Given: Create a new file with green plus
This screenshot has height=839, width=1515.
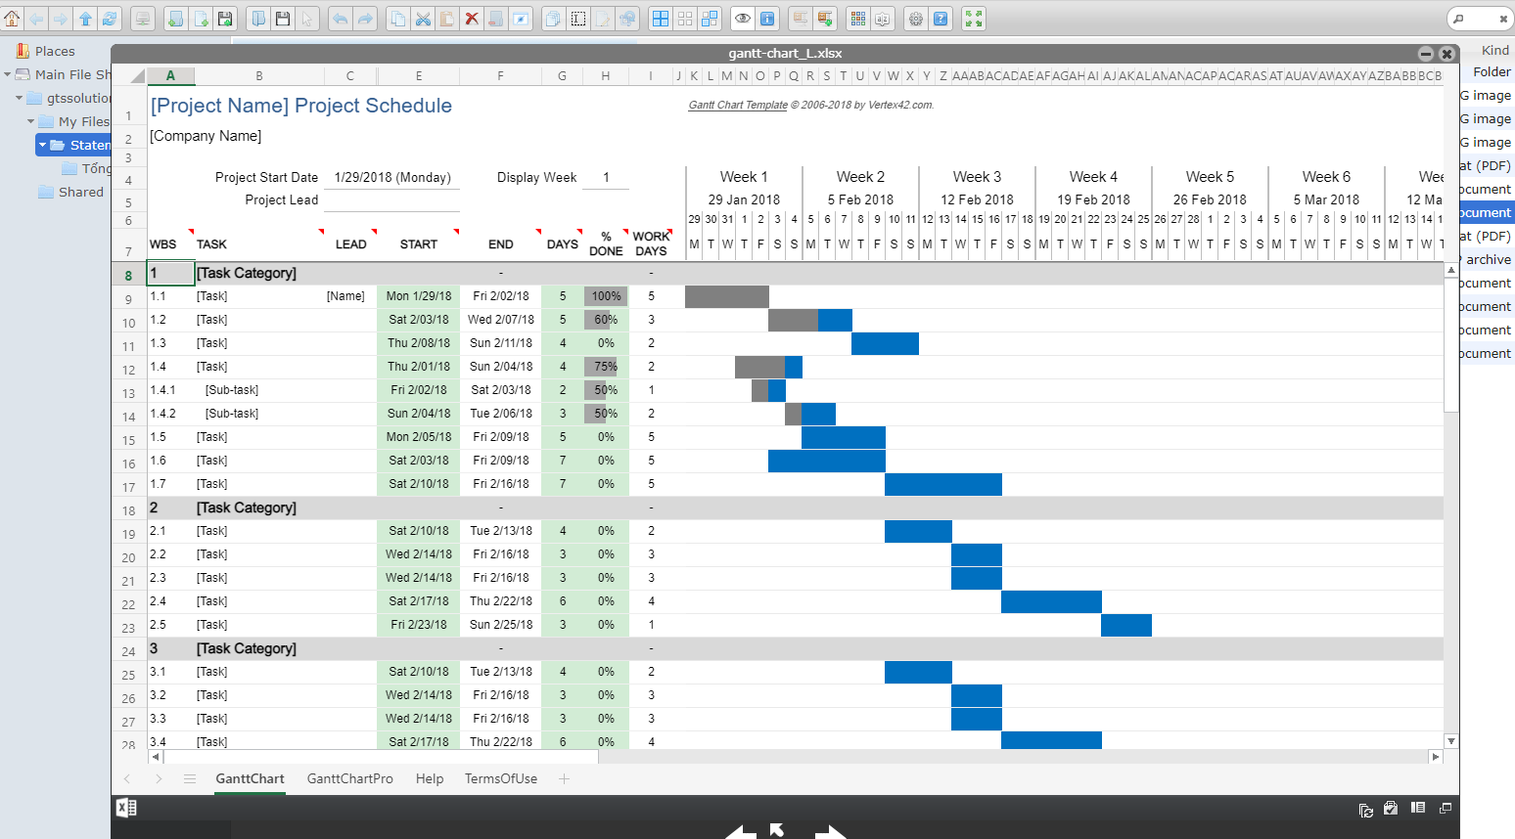Looking at the screenshot, I should point(200,19).
